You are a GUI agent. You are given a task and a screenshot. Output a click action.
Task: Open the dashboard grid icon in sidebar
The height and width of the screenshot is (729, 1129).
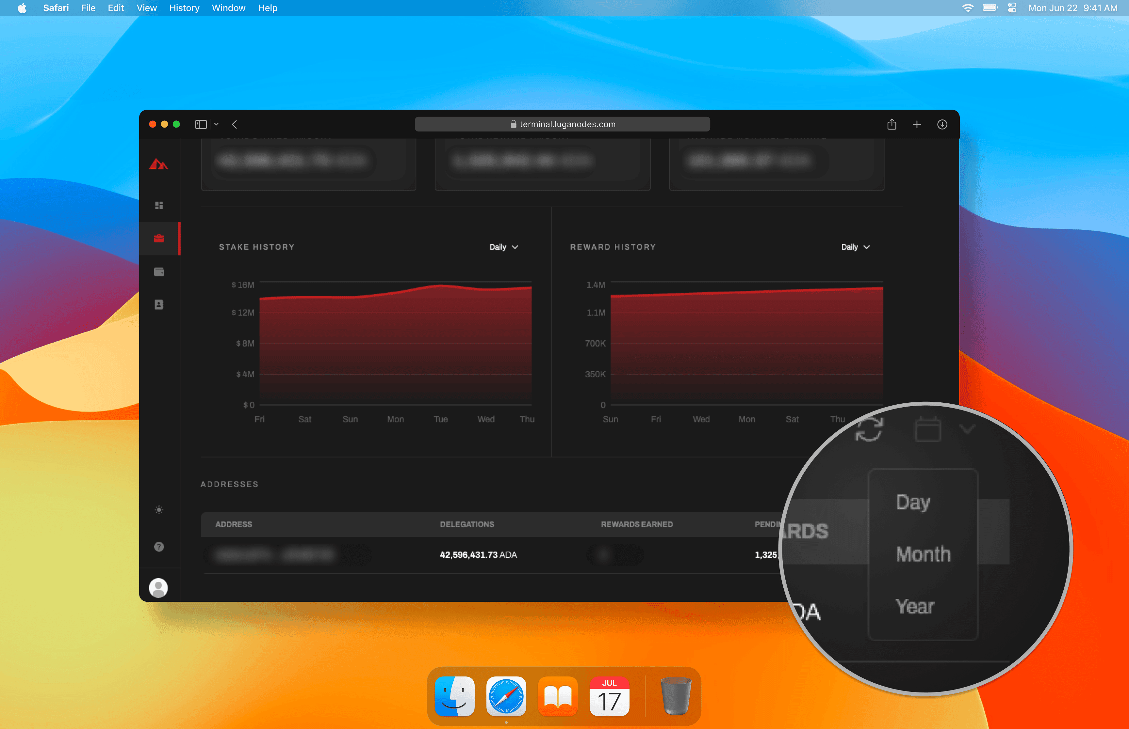(x=159, y=205)
